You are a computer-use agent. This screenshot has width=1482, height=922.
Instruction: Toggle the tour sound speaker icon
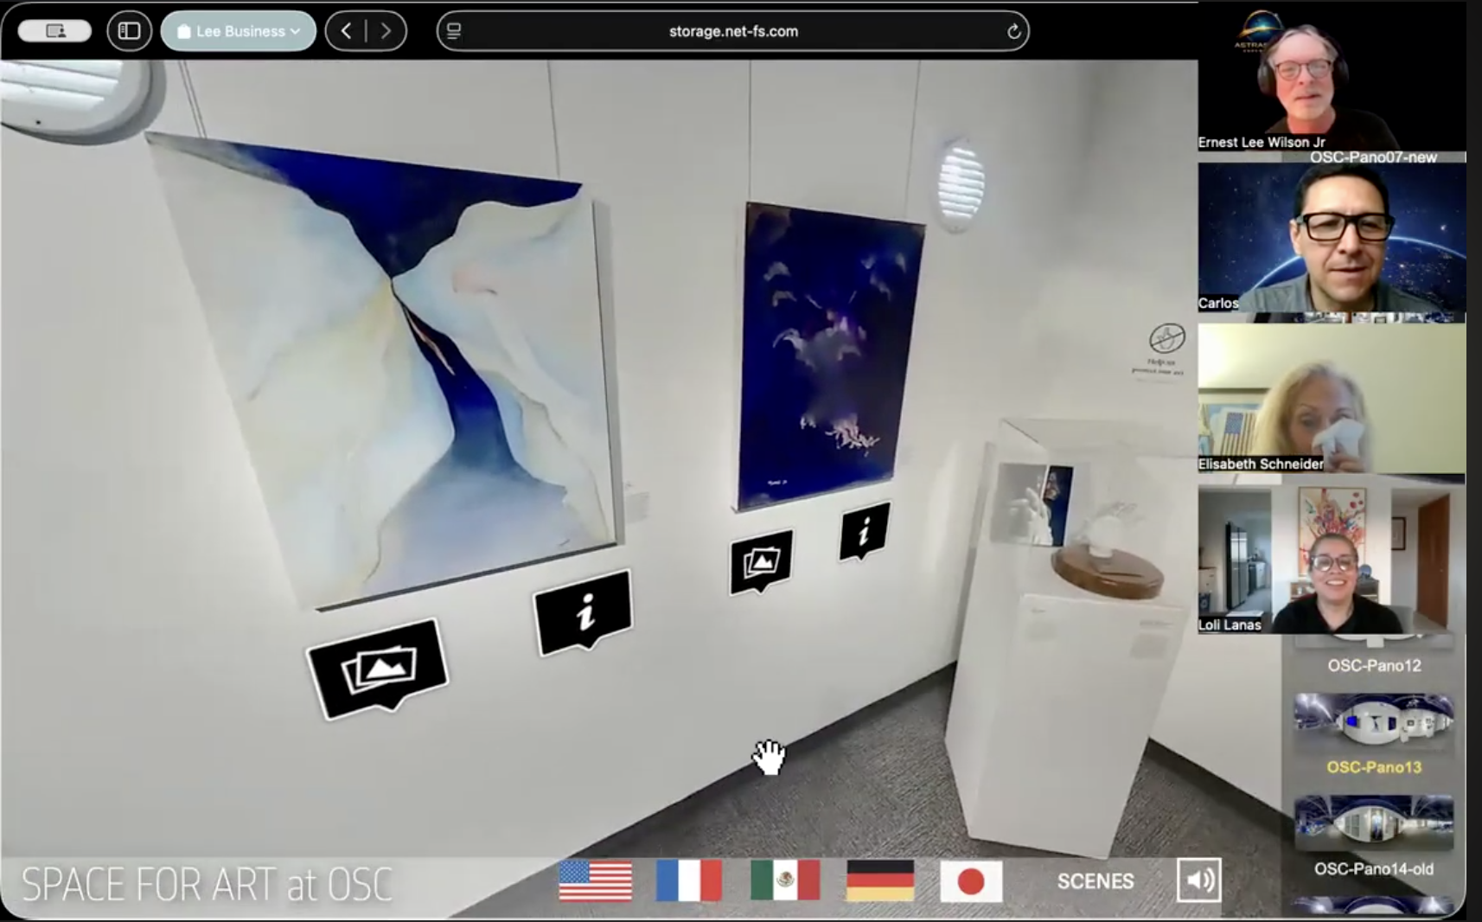tap(1198, 880)
